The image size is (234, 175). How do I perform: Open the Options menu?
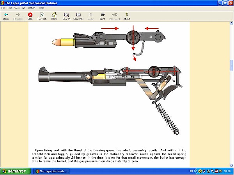[x=32, y=8]
